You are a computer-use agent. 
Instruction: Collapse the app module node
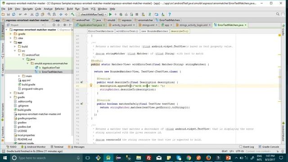11,42
